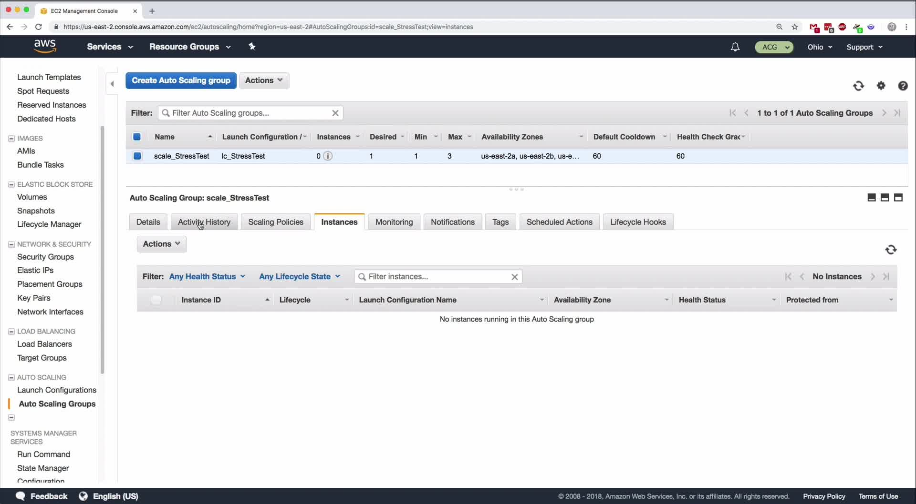Open the Lifecycle Hooks tab
Viewport: 916px width, 504px height.
tap(638, 222)
